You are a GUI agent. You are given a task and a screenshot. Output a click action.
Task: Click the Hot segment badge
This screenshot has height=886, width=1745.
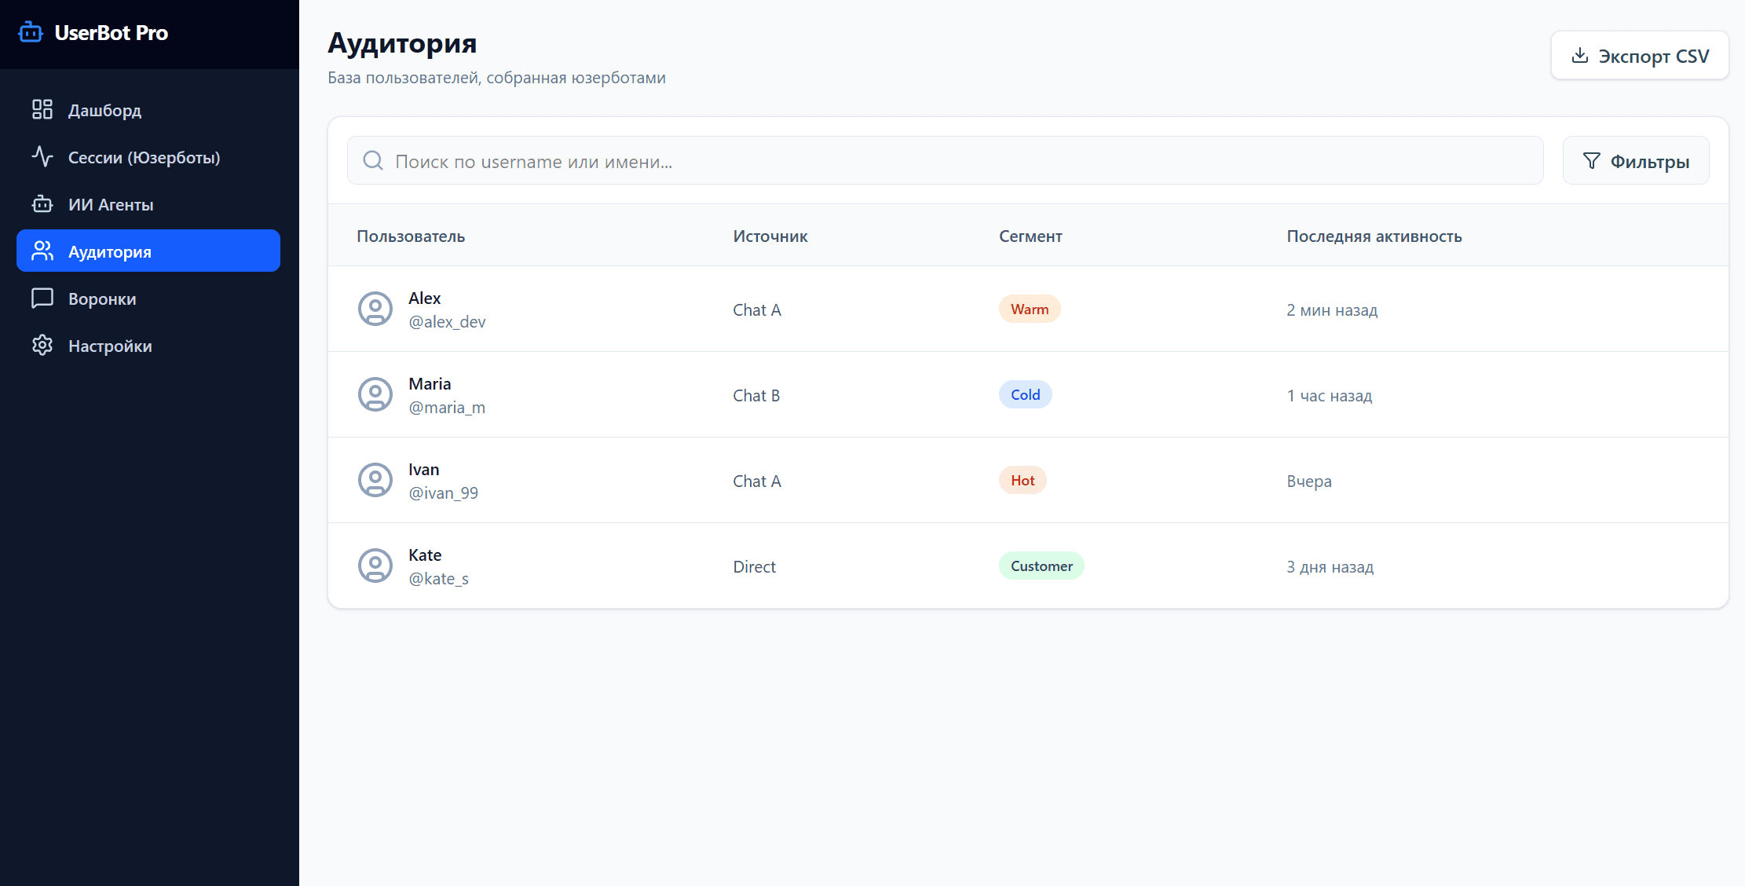(1022, 480)
